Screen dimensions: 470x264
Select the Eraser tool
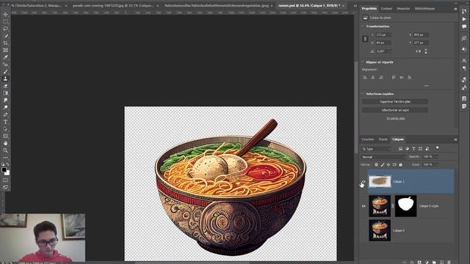click(5, 86)
